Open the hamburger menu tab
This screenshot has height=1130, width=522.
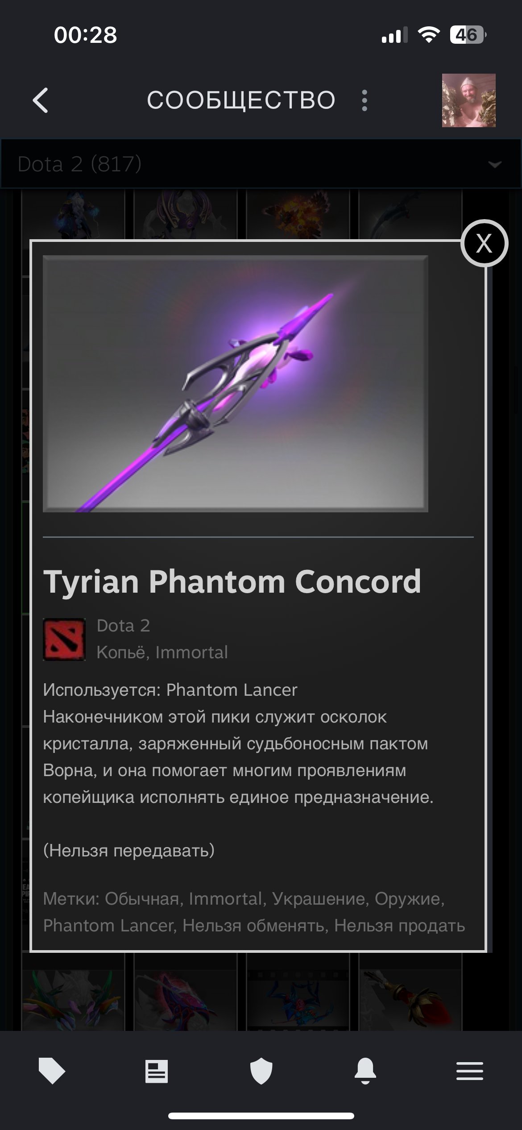pyautogui.click(x=469, y=1071)
